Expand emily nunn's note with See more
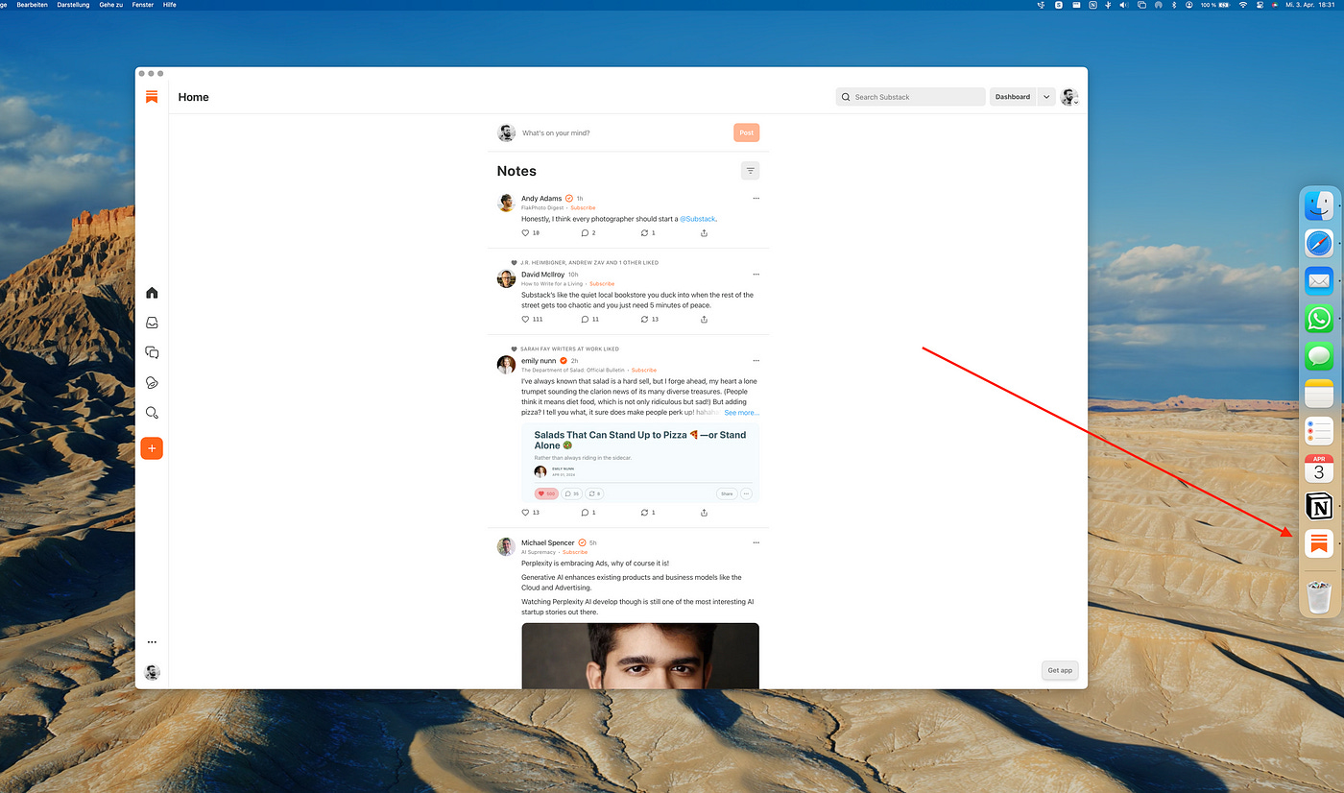The image size is (1344, 793). [741, 413]
